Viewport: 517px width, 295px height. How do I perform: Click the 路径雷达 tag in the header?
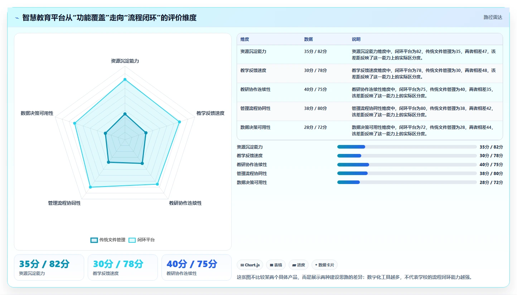[493, 17]
